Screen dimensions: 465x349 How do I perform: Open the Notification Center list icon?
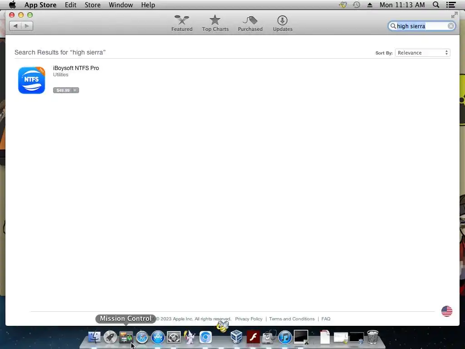451,5
